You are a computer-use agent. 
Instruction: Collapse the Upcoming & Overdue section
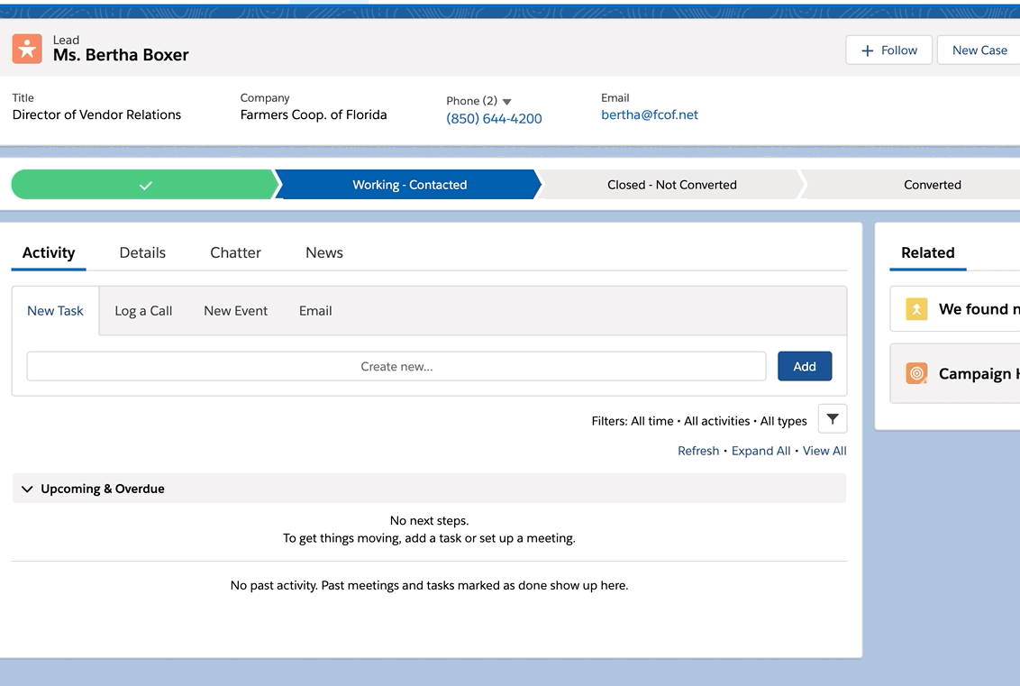point(27,489)
